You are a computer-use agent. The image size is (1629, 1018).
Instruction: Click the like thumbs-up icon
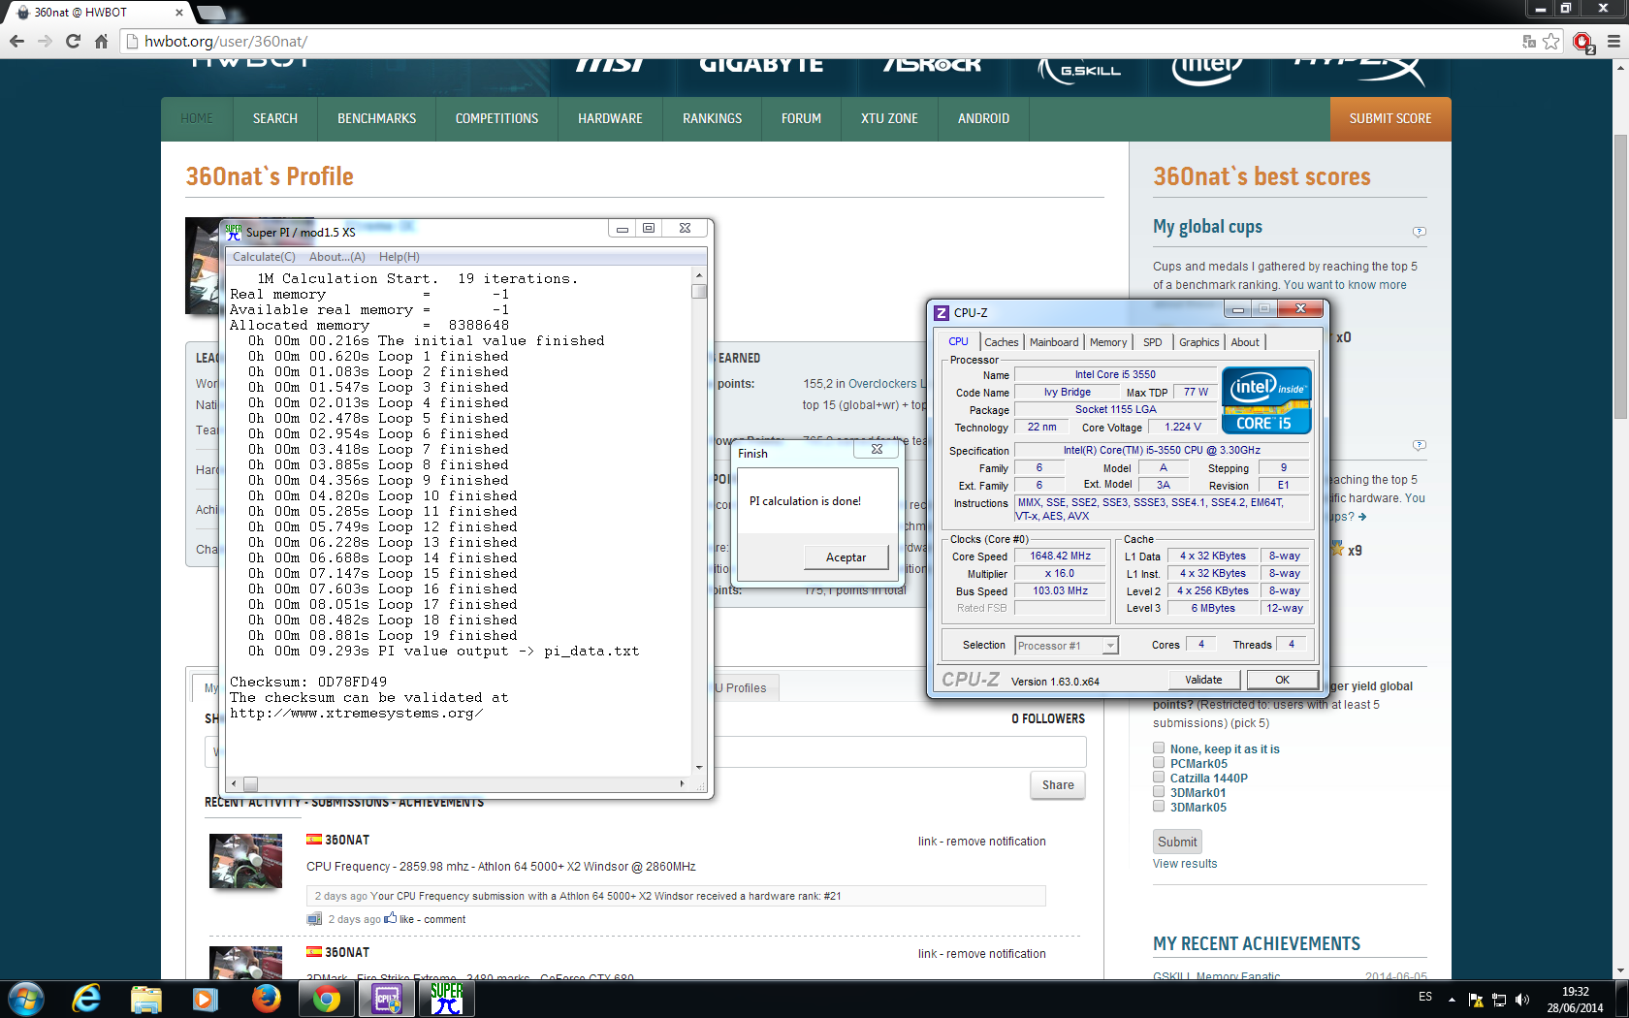tap(391, 918)
